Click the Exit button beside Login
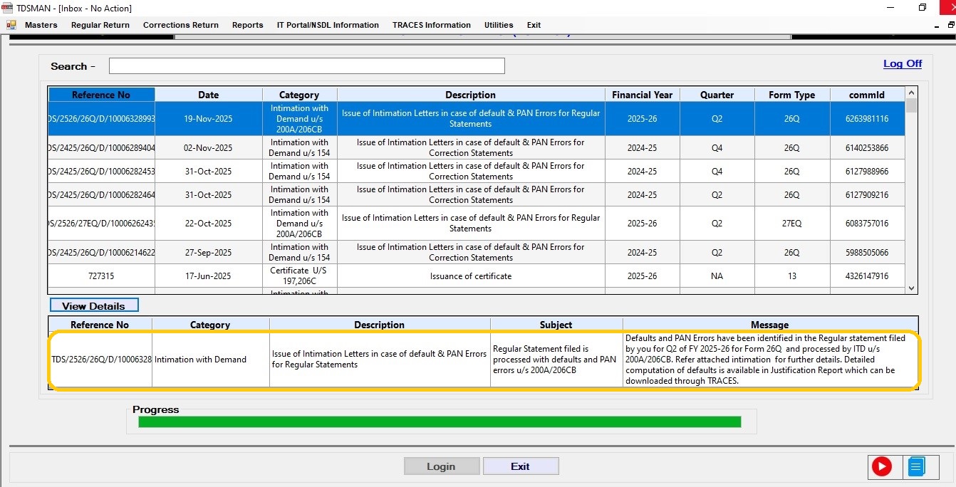 point(520,466)
